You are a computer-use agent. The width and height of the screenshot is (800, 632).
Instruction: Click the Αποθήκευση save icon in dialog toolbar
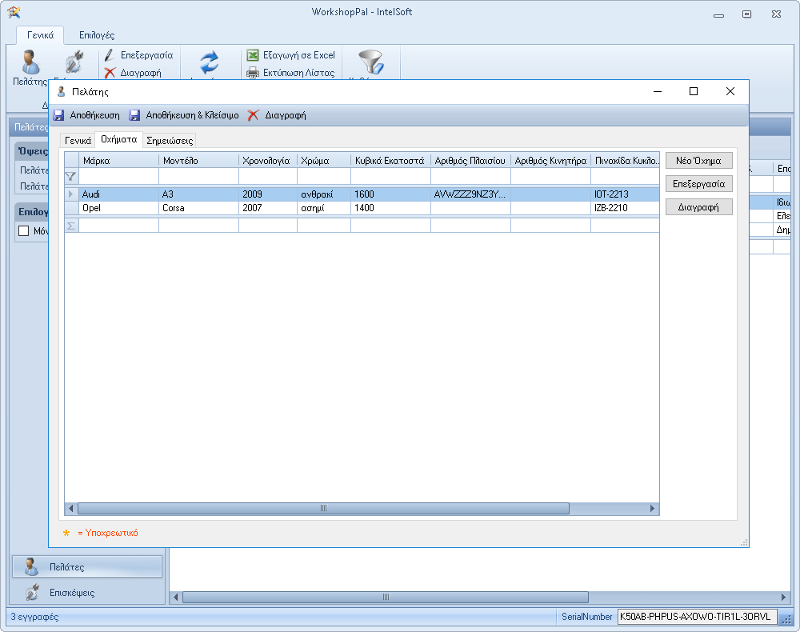58,115
